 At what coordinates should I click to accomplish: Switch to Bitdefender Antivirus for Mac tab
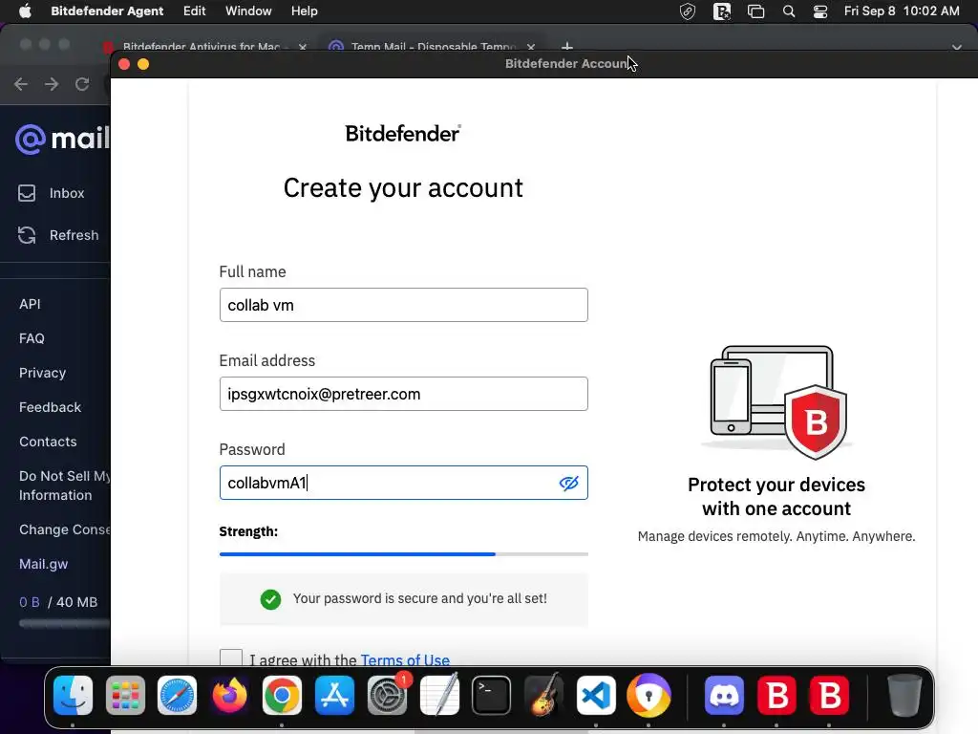[x=201, y=46]
